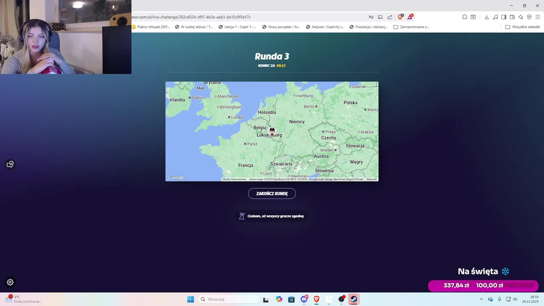Click the crossed-out N icon in address bar
The height and width of the screenshot is (306, 544).
[x=371, y=17]
